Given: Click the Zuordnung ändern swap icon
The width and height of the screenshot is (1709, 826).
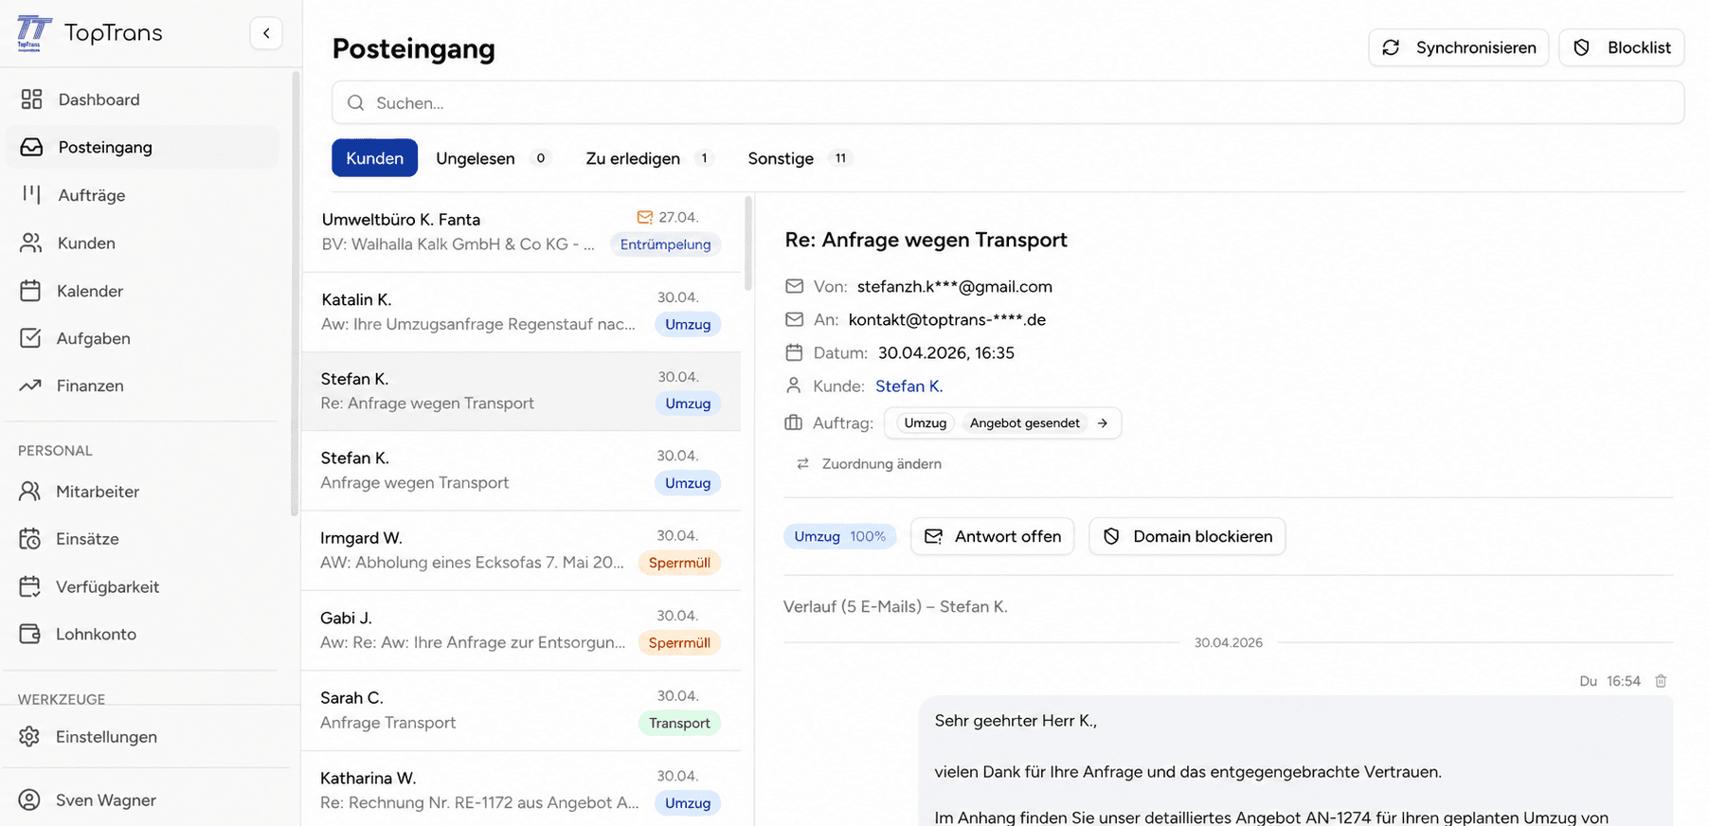Looking at the screenshot, I should [x=802, y=463].
